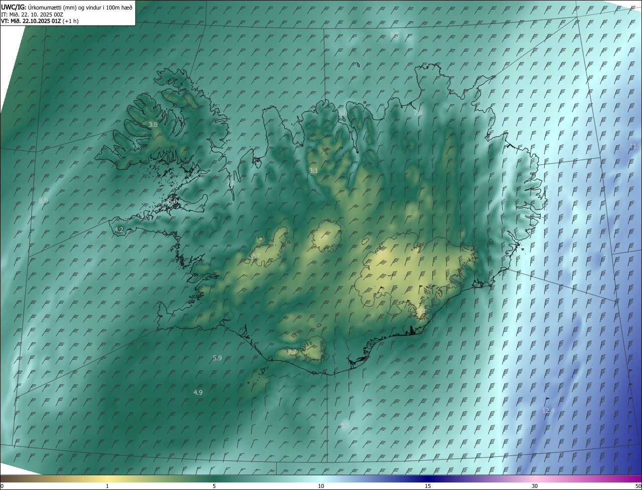Screen dimensions: 642x490
Task: Click the 2.0 value on the central ice cap
Action: pyautogui.click(x=324, y=237)
